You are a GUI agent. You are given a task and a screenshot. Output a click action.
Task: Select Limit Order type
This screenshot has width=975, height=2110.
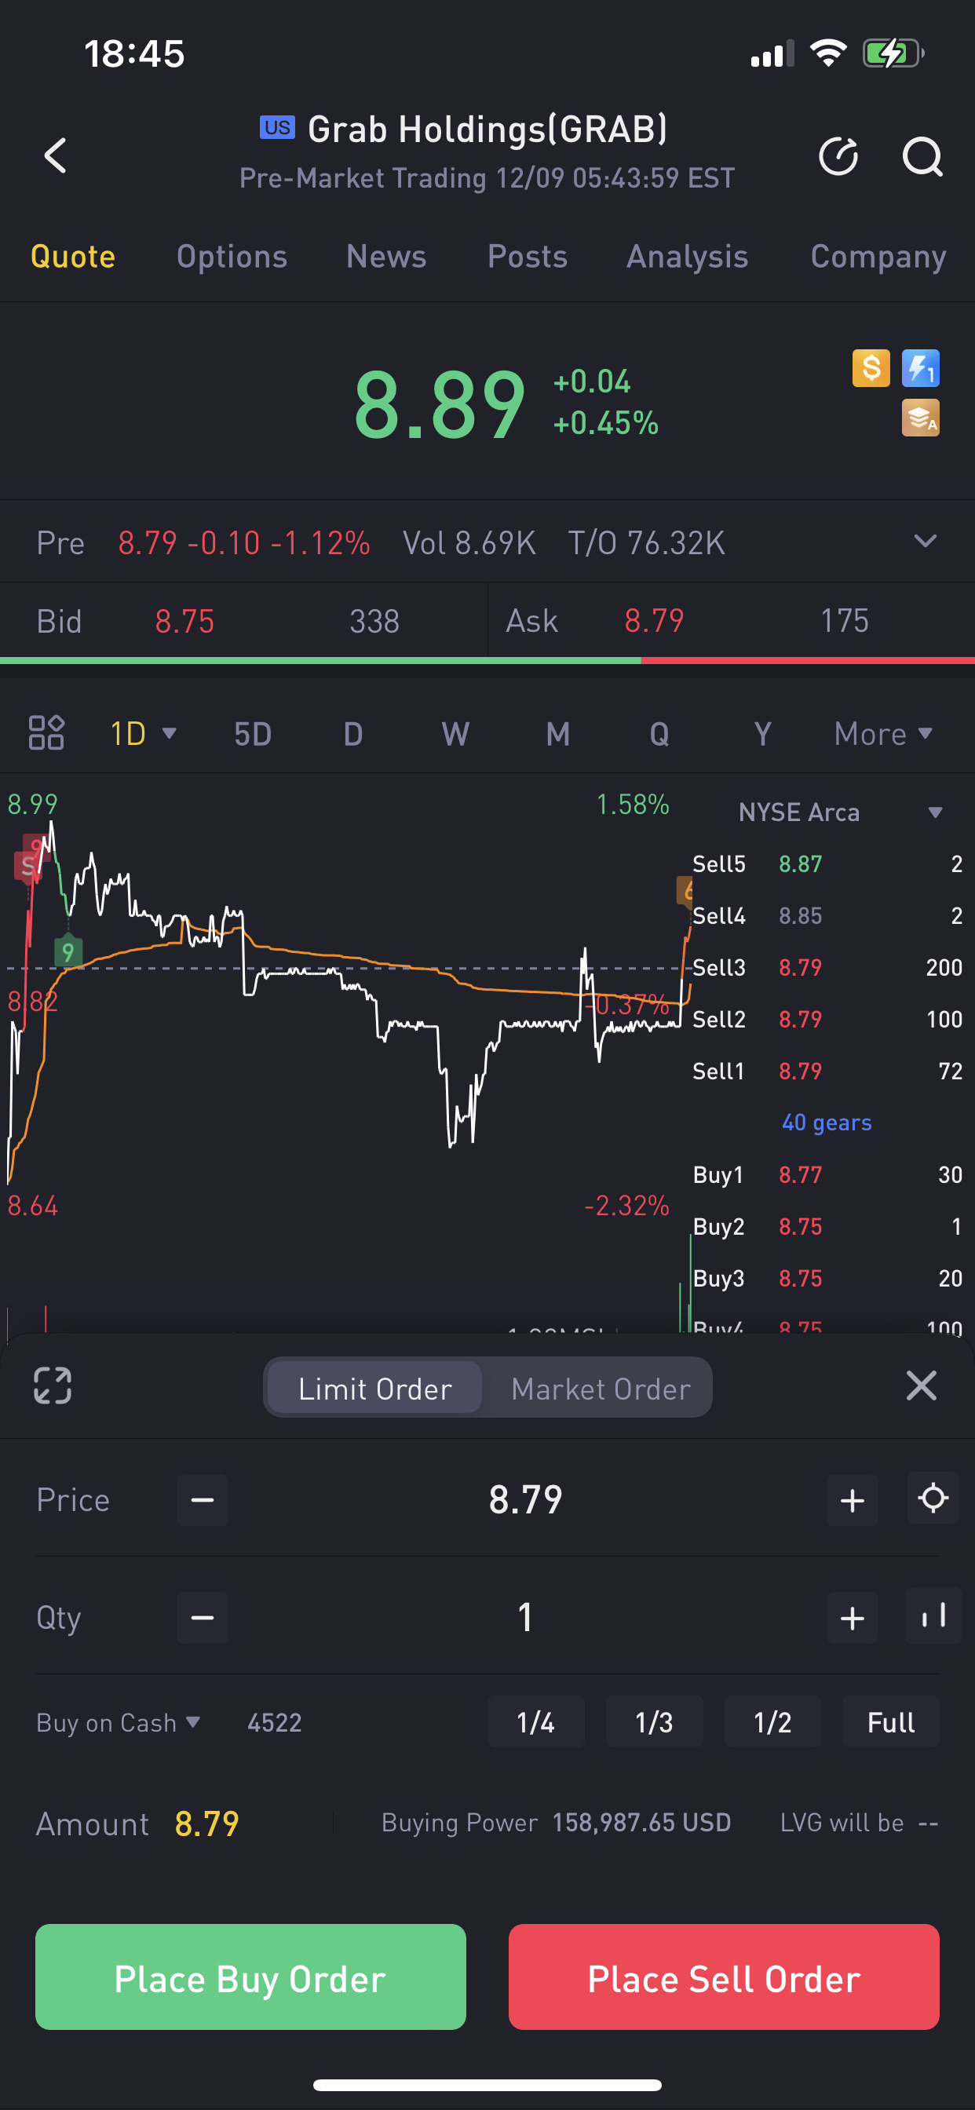click(375, 1389)
